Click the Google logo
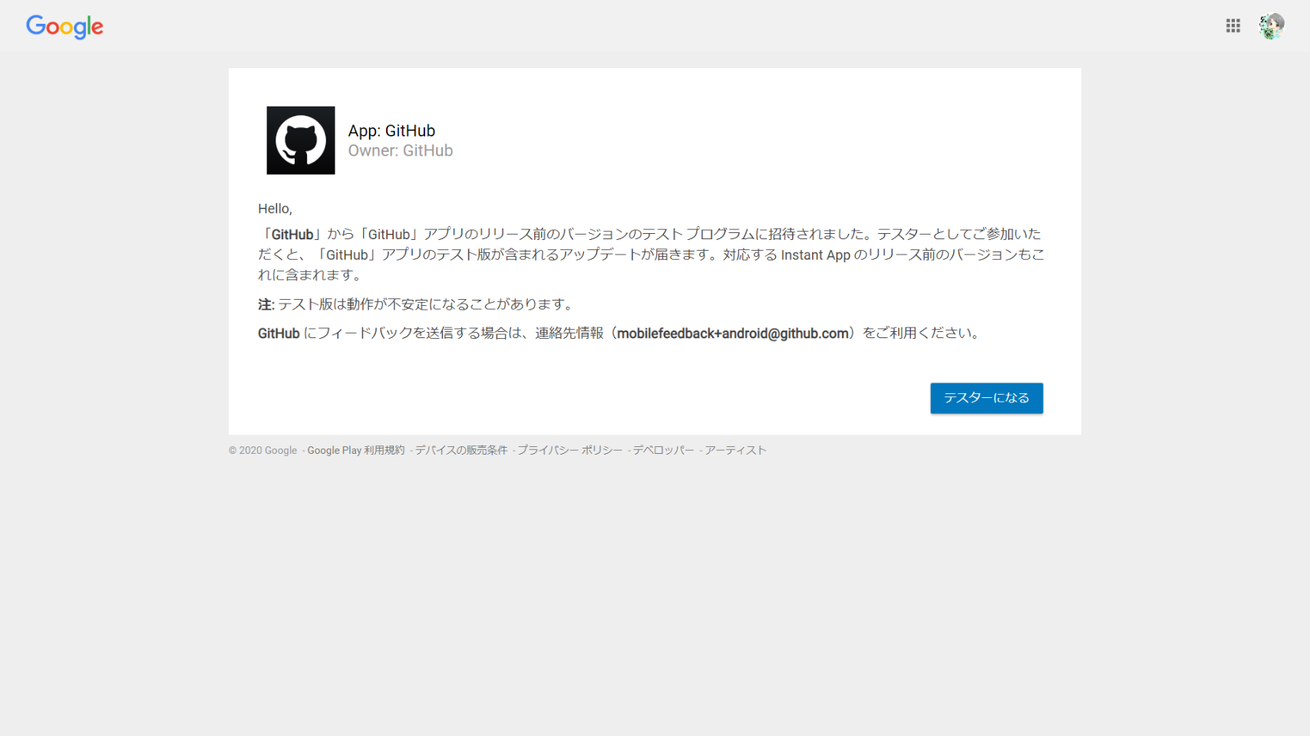Viewport: 1310px width, 736px height. click(64, 27)
